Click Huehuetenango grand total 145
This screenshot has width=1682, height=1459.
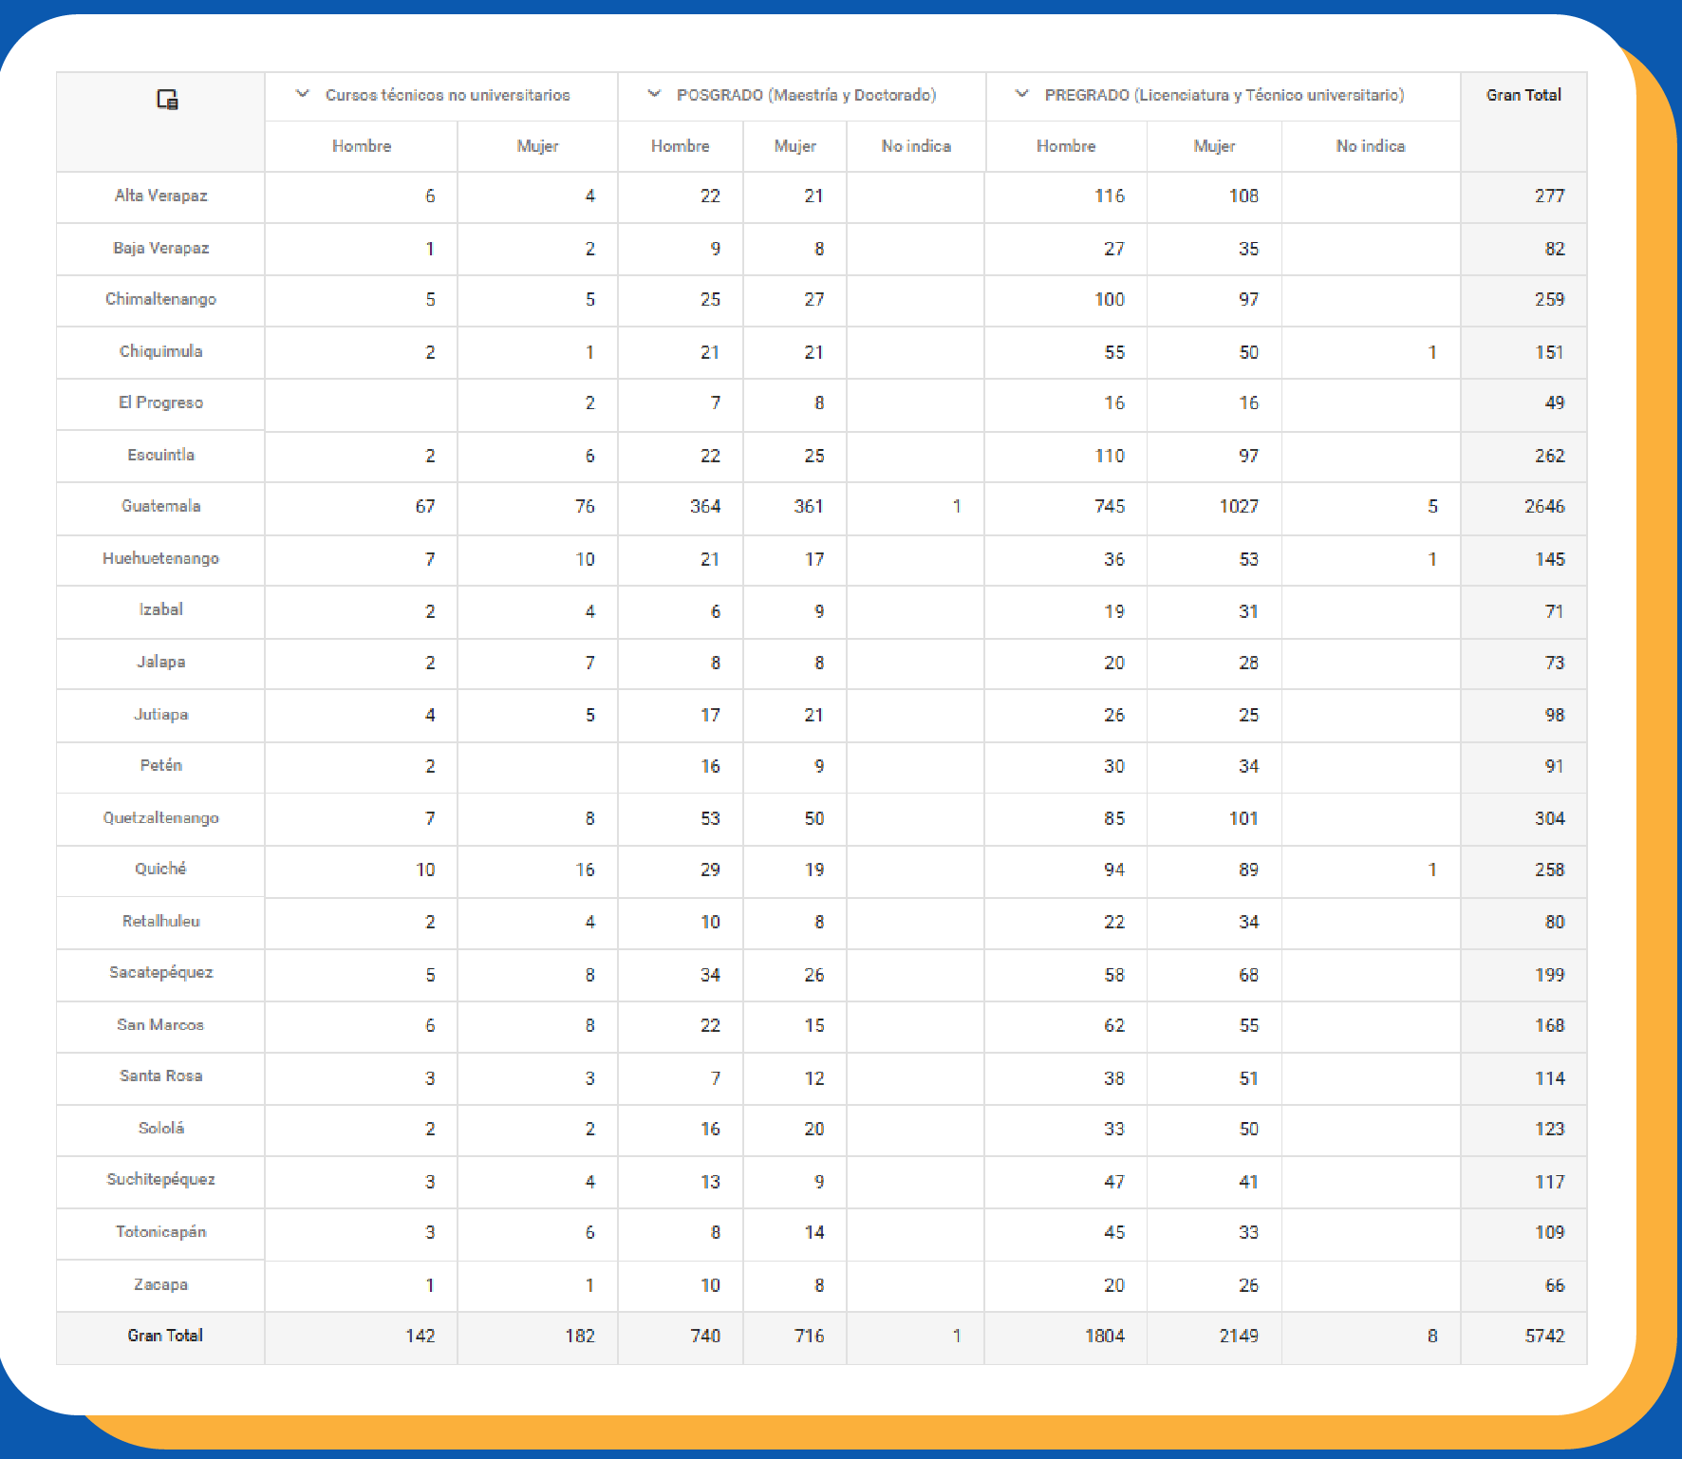[x=1550, y=559]
